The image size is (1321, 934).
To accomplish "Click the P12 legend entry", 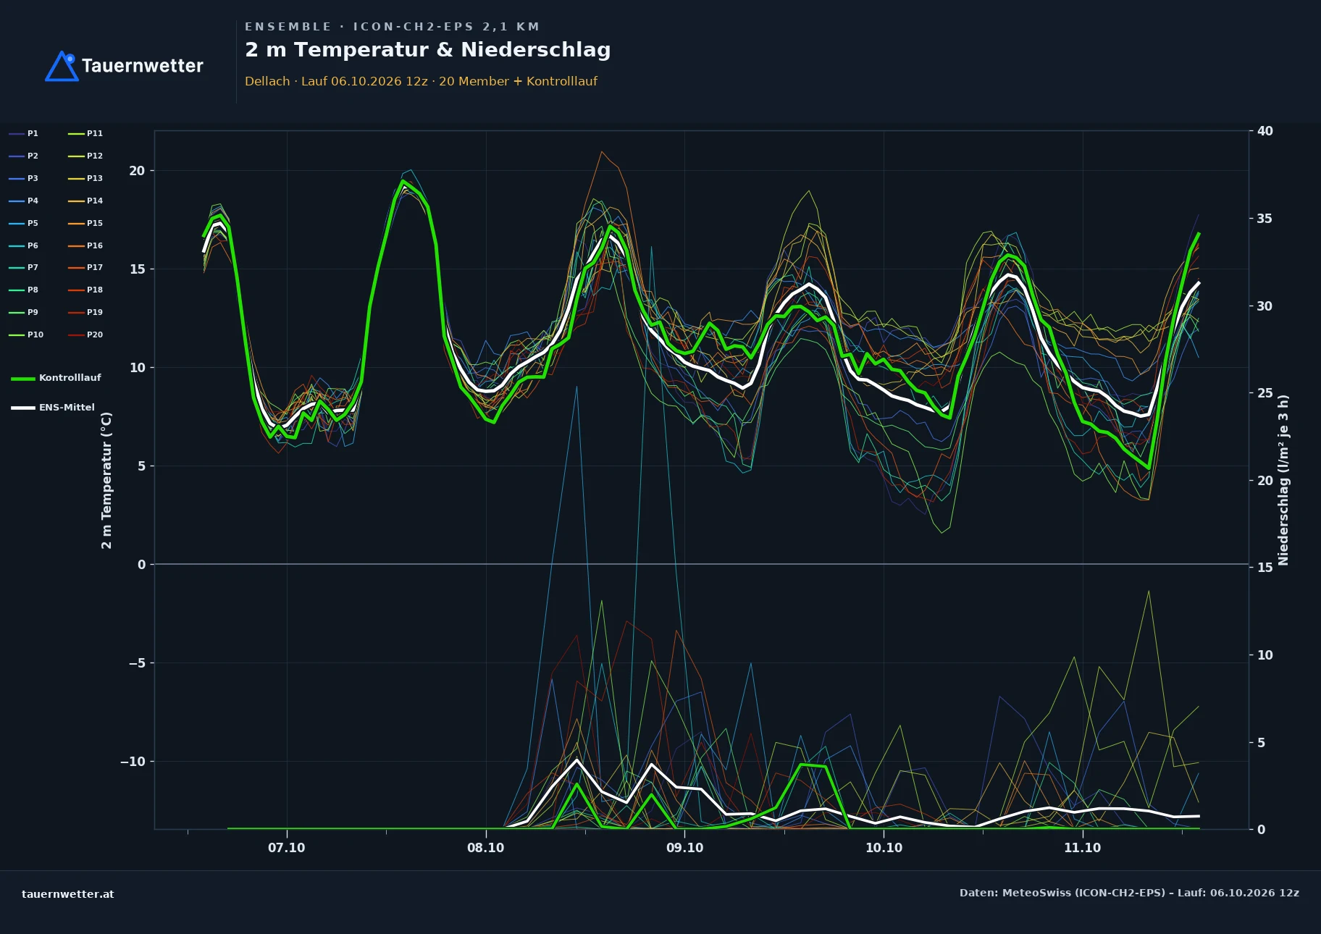I will [85, 156].
